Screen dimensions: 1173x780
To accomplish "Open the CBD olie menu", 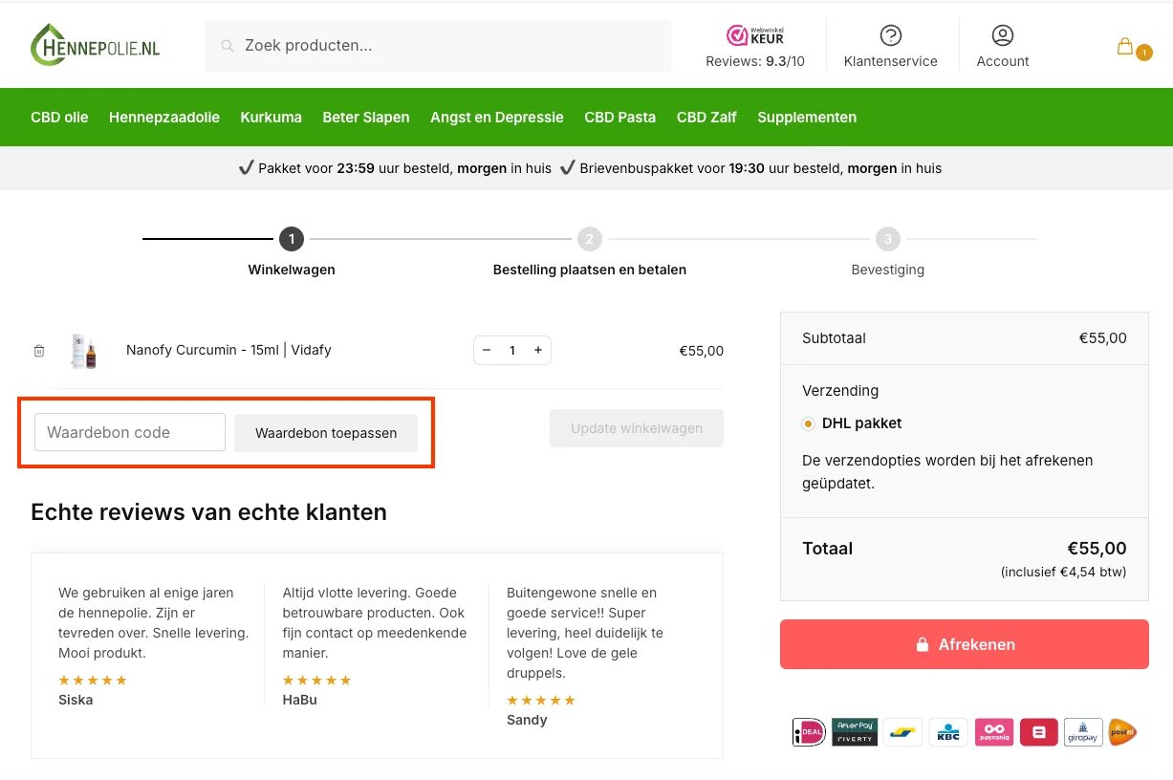I will (x=58, y=117).
